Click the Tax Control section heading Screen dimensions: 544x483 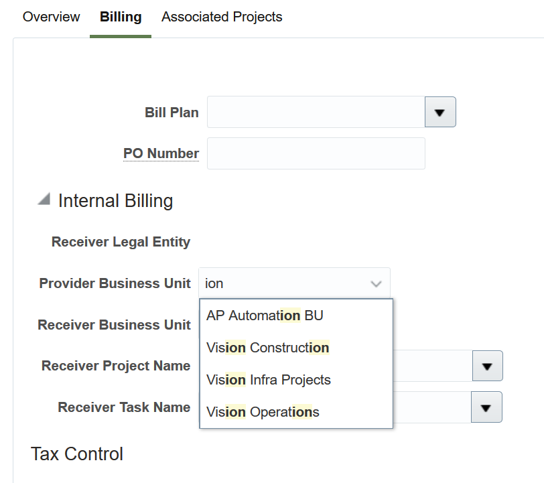77,454
